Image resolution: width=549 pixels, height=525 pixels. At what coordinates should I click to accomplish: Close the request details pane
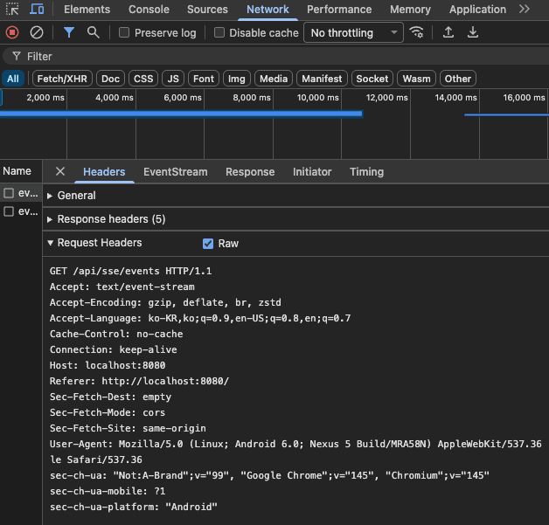60,172
